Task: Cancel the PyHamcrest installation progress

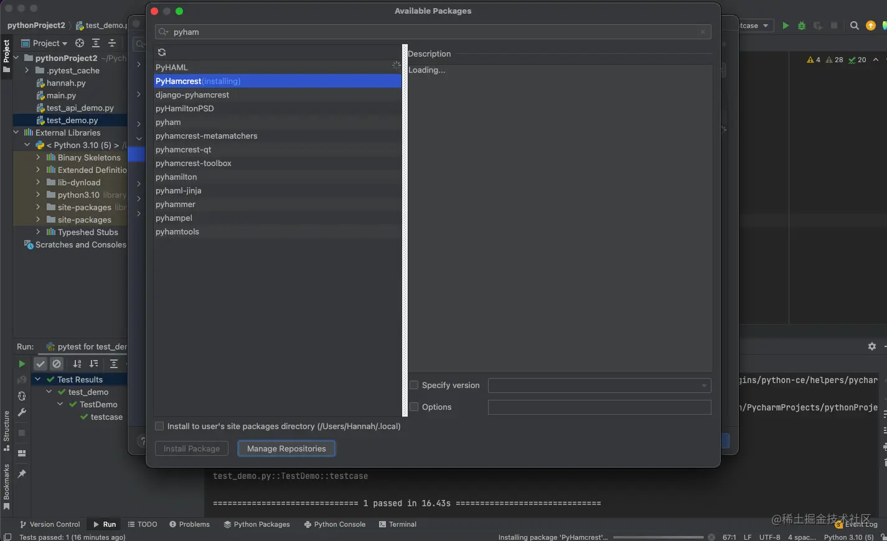Action: [x=711, y=537]
